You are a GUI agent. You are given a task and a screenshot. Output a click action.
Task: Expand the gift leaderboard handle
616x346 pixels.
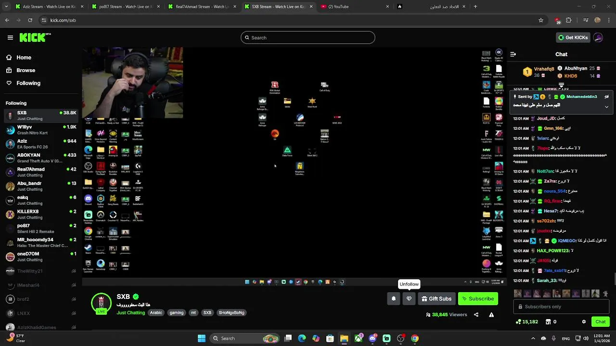[x=561, y=85]
